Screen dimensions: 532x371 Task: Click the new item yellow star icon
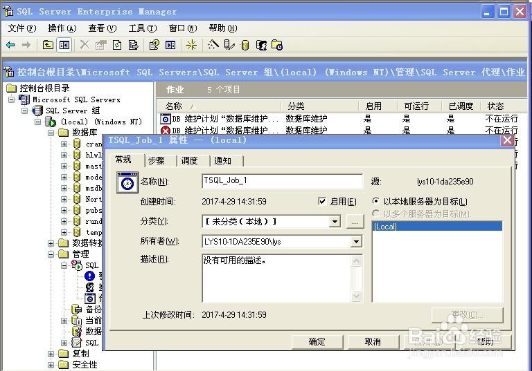pyautogui.click(x=191, y=45)
